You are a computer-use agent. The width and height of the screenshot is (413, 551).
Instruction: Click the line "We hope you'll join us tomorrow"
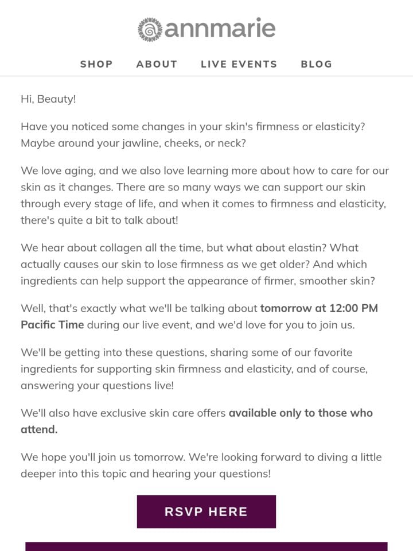pyautogui.click(x=201, y=457)
